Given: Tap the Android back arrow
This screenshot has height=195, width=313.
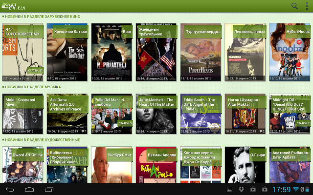Looking at the screenshot, I should click(10, 190).
